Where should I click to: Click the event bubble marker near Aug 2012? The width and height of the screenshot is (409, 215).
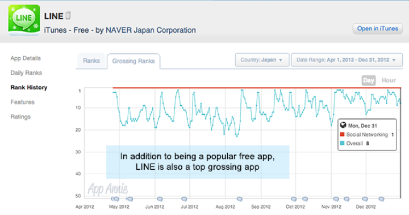[x=240, y=199]
